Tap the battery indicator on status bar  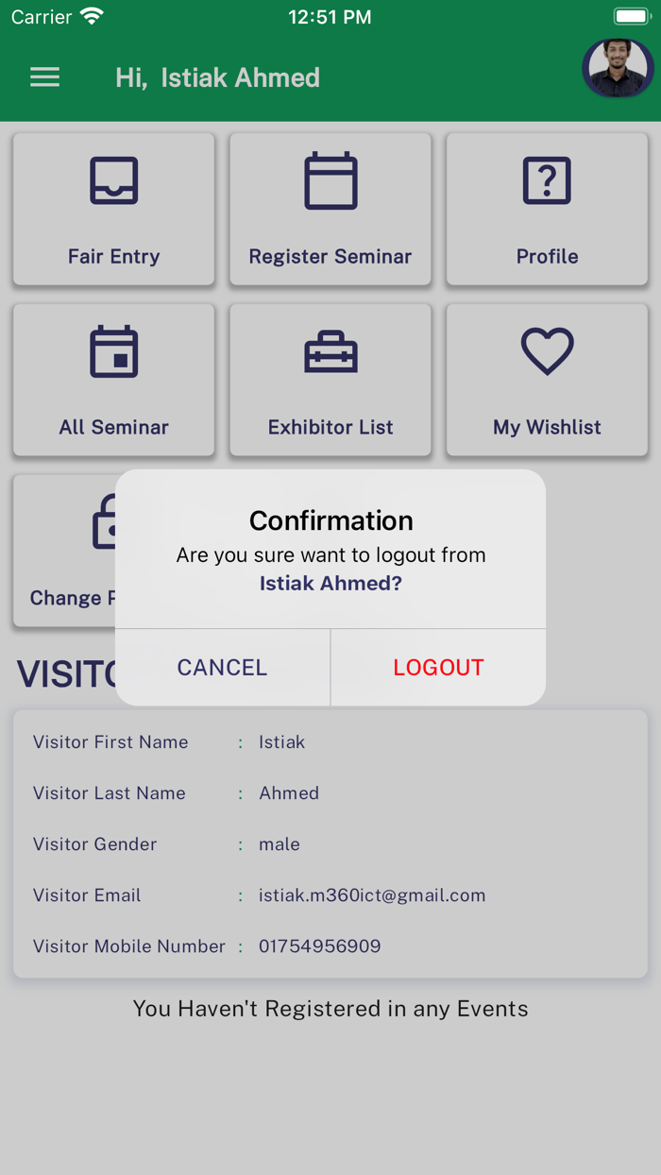(632, 14)
